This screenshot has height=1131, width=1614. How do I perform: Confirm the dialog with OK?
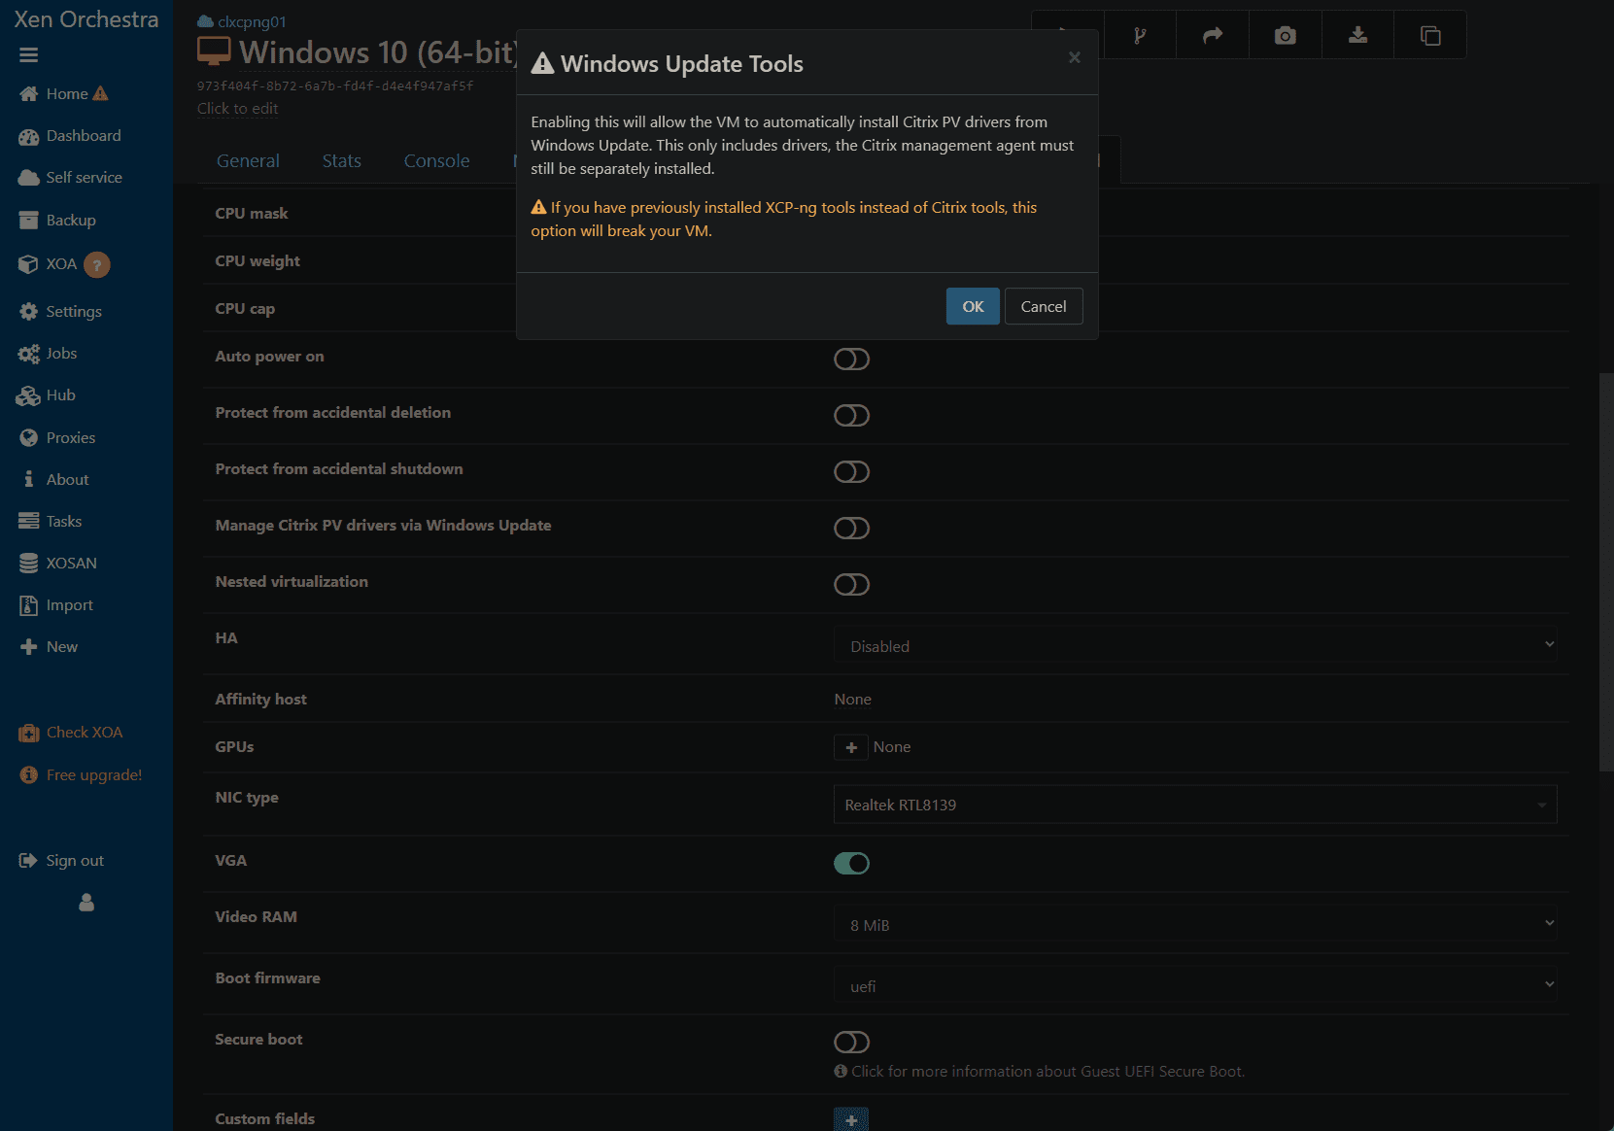pos(973,306)
